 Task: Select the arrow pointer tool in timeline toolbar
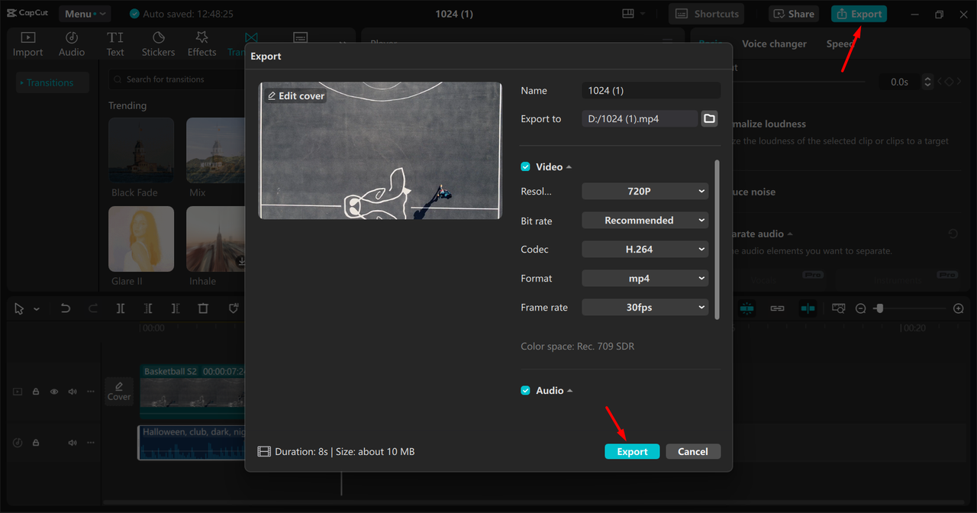click(x=19, y=308)
